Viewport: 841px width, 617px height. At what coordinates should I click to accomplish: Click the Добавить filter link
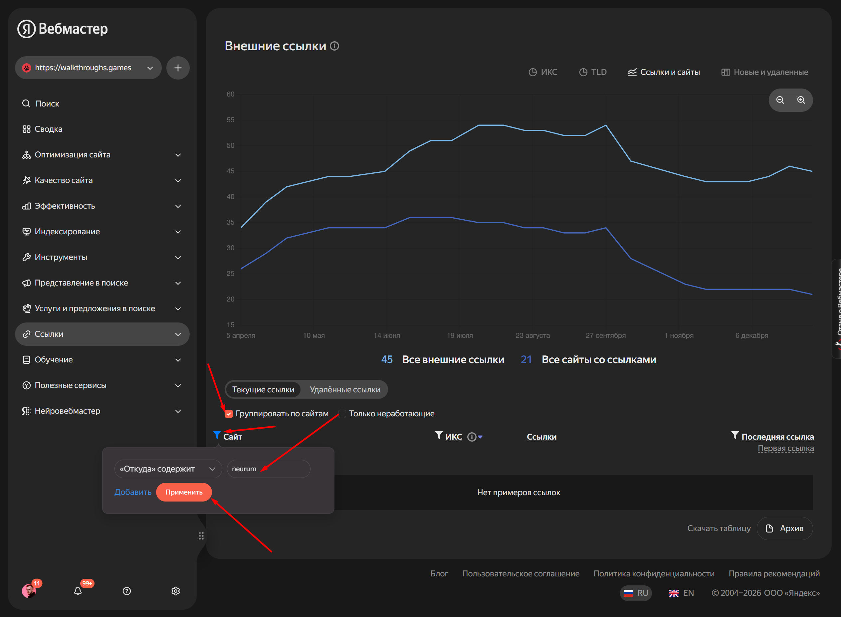pos(132,492)
